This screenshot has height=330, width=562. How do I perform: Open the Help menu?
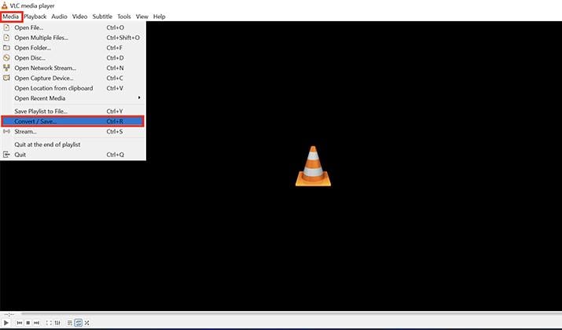click(159, 16)
